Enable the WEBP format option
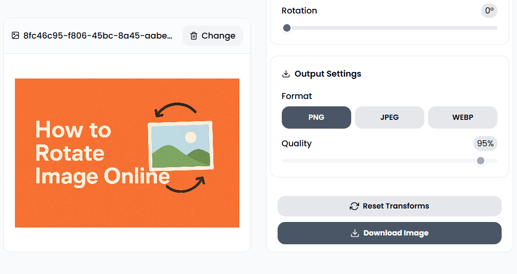The width and height of the screenshot is (517, 274). [463, 117]
